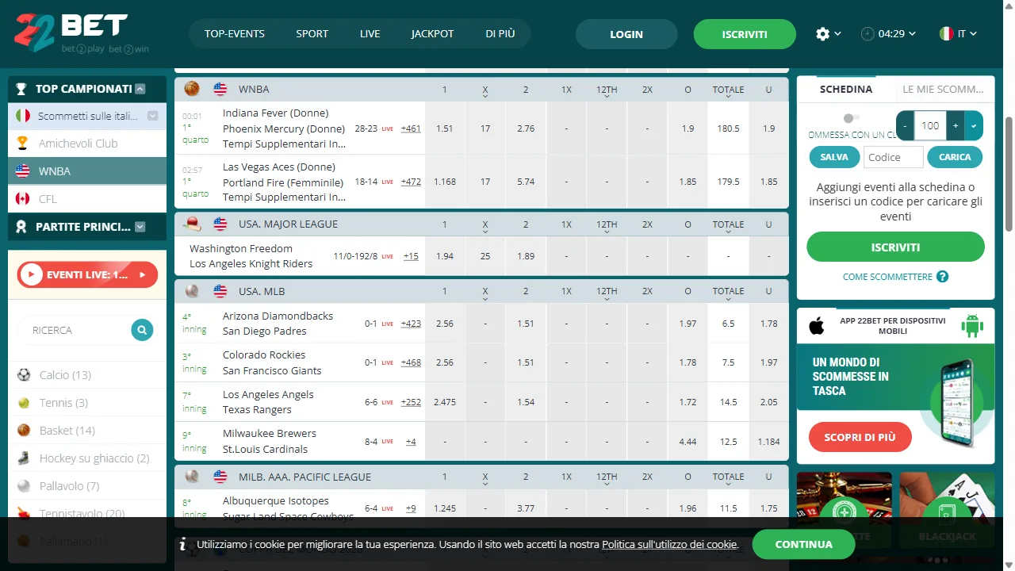Screen dimensions: 1015x571
Task: Click the Codice input field
Action: click(x=893, y=157)
